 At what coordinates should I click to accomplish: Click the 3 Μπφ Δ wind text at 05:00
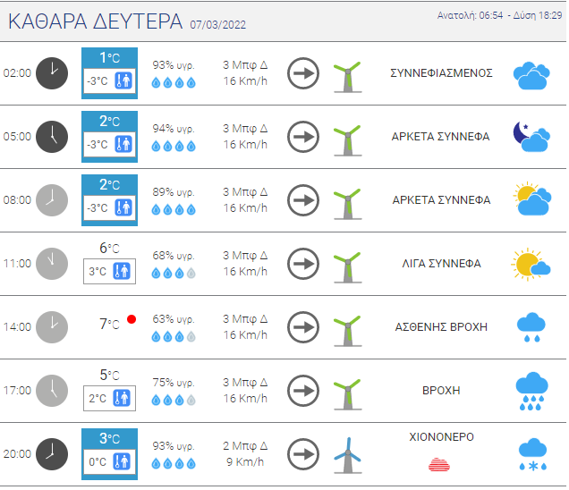point(245,128)
